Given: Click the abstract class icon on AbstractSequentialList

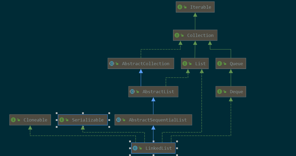Looking at the screenshot, I should pos(119,120).
